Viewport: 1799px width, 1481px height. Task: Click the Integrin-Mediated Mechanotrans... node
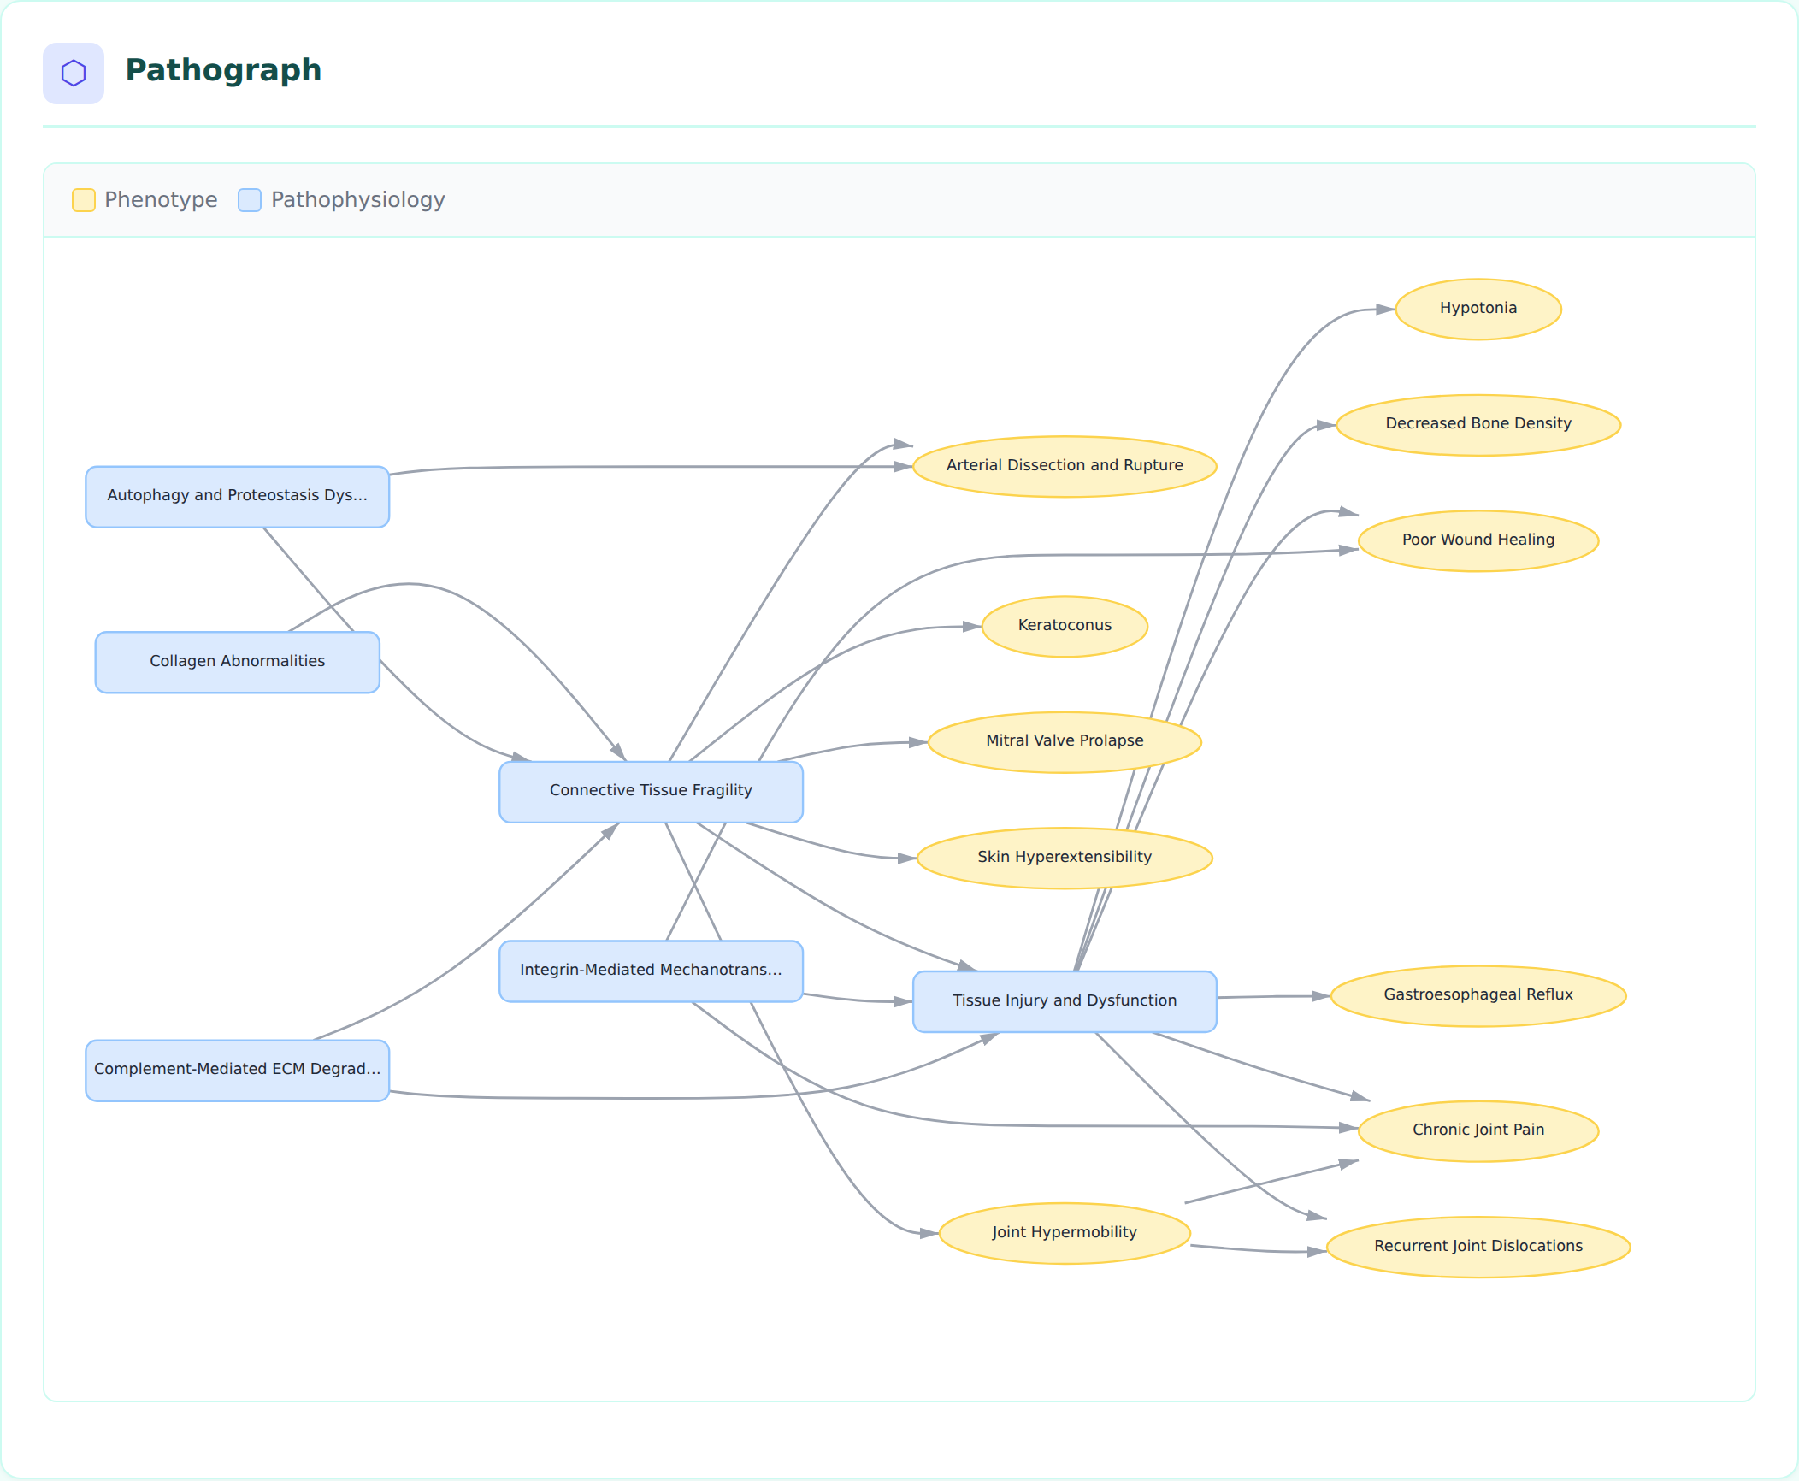651,971
